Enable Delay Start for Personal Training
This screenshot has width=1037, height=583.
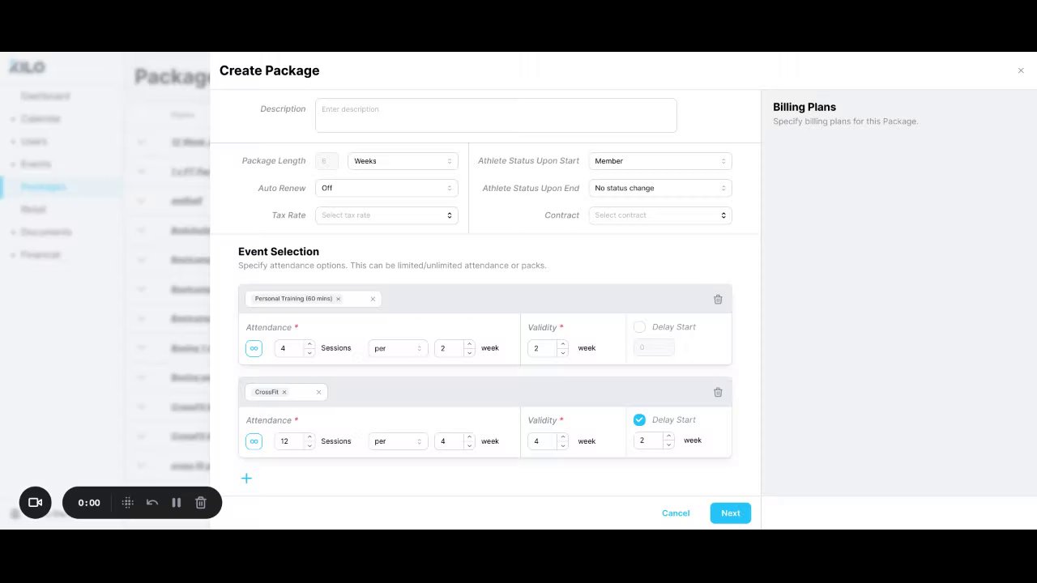point(639,327)
